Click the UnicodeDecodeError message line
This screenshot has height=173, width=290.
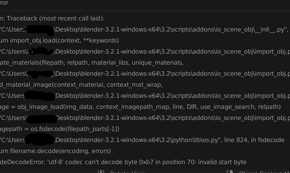pyautogui.click(x=123, y=162)
